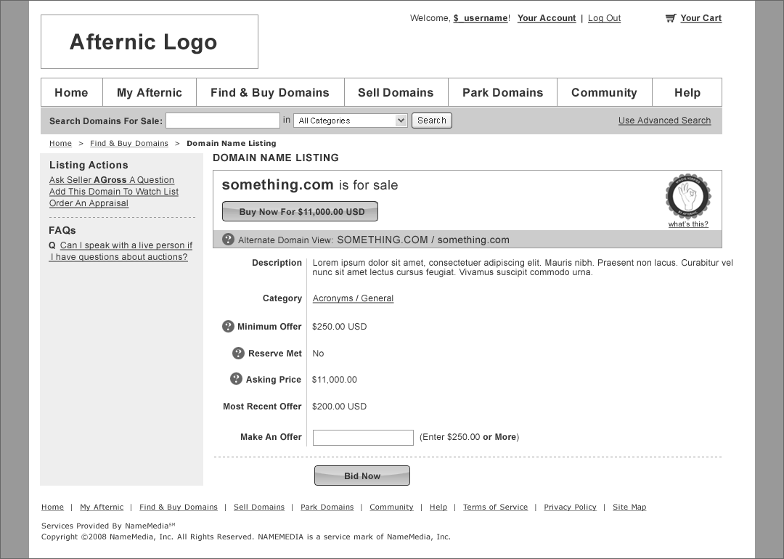Open the Help navigation tab
This screenshot has width=784, height=559.
pyautogui.click(x=687, y=92)
